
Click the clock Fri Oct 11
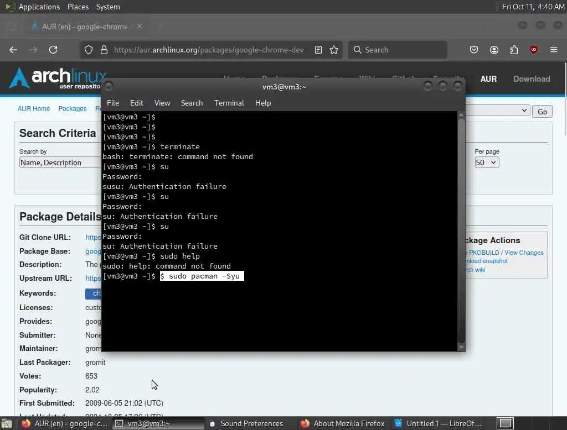tap(533, 7)
